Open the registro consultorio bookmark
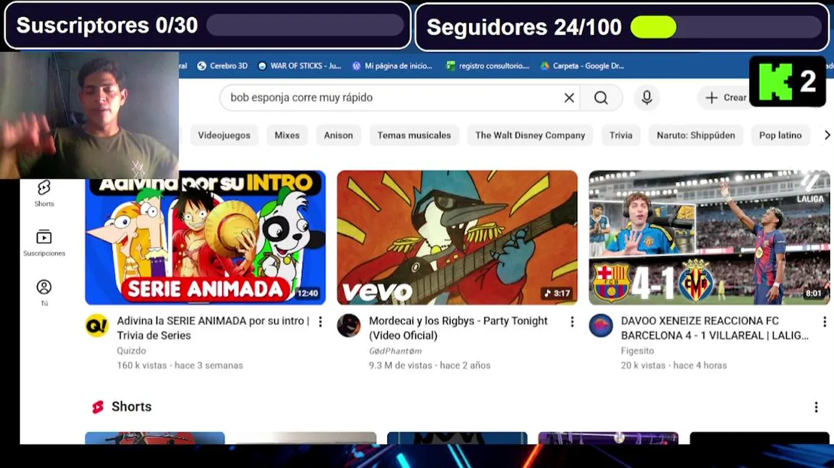 coord(488,66)
